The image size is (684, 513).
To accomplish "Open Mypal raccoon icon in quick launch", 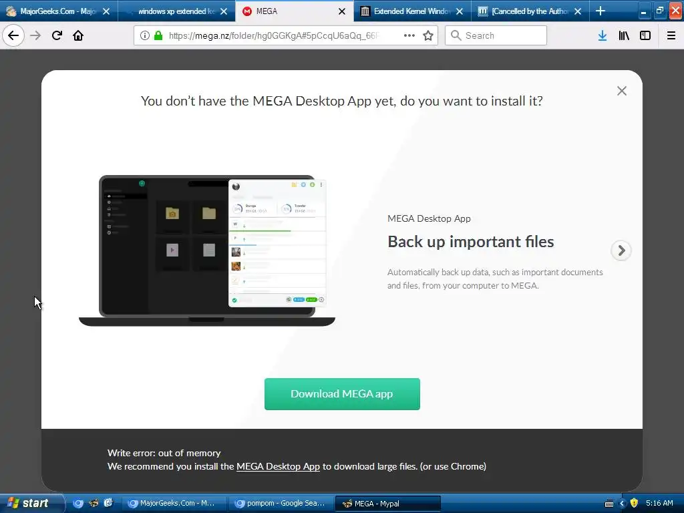I will coord(94,503).
